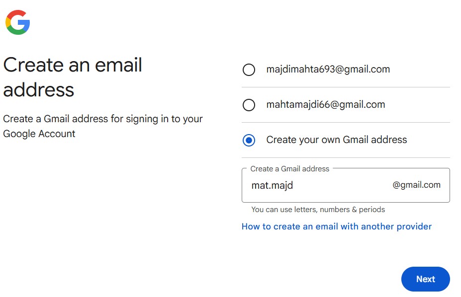Image resolution: width=461 pixels, height=297 pixels.
Task: Click the "Create a Gmail address for signing in" description
Action: click(x=102, y=119)
